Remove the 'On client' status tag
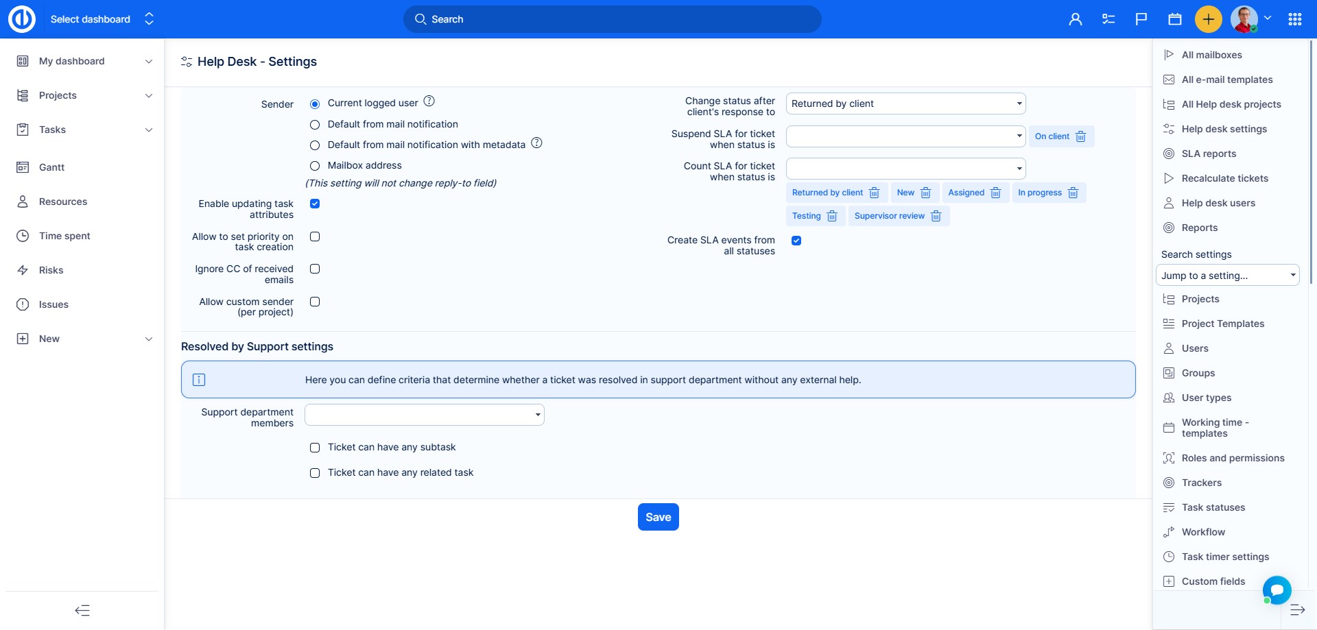 [1080, 136]
